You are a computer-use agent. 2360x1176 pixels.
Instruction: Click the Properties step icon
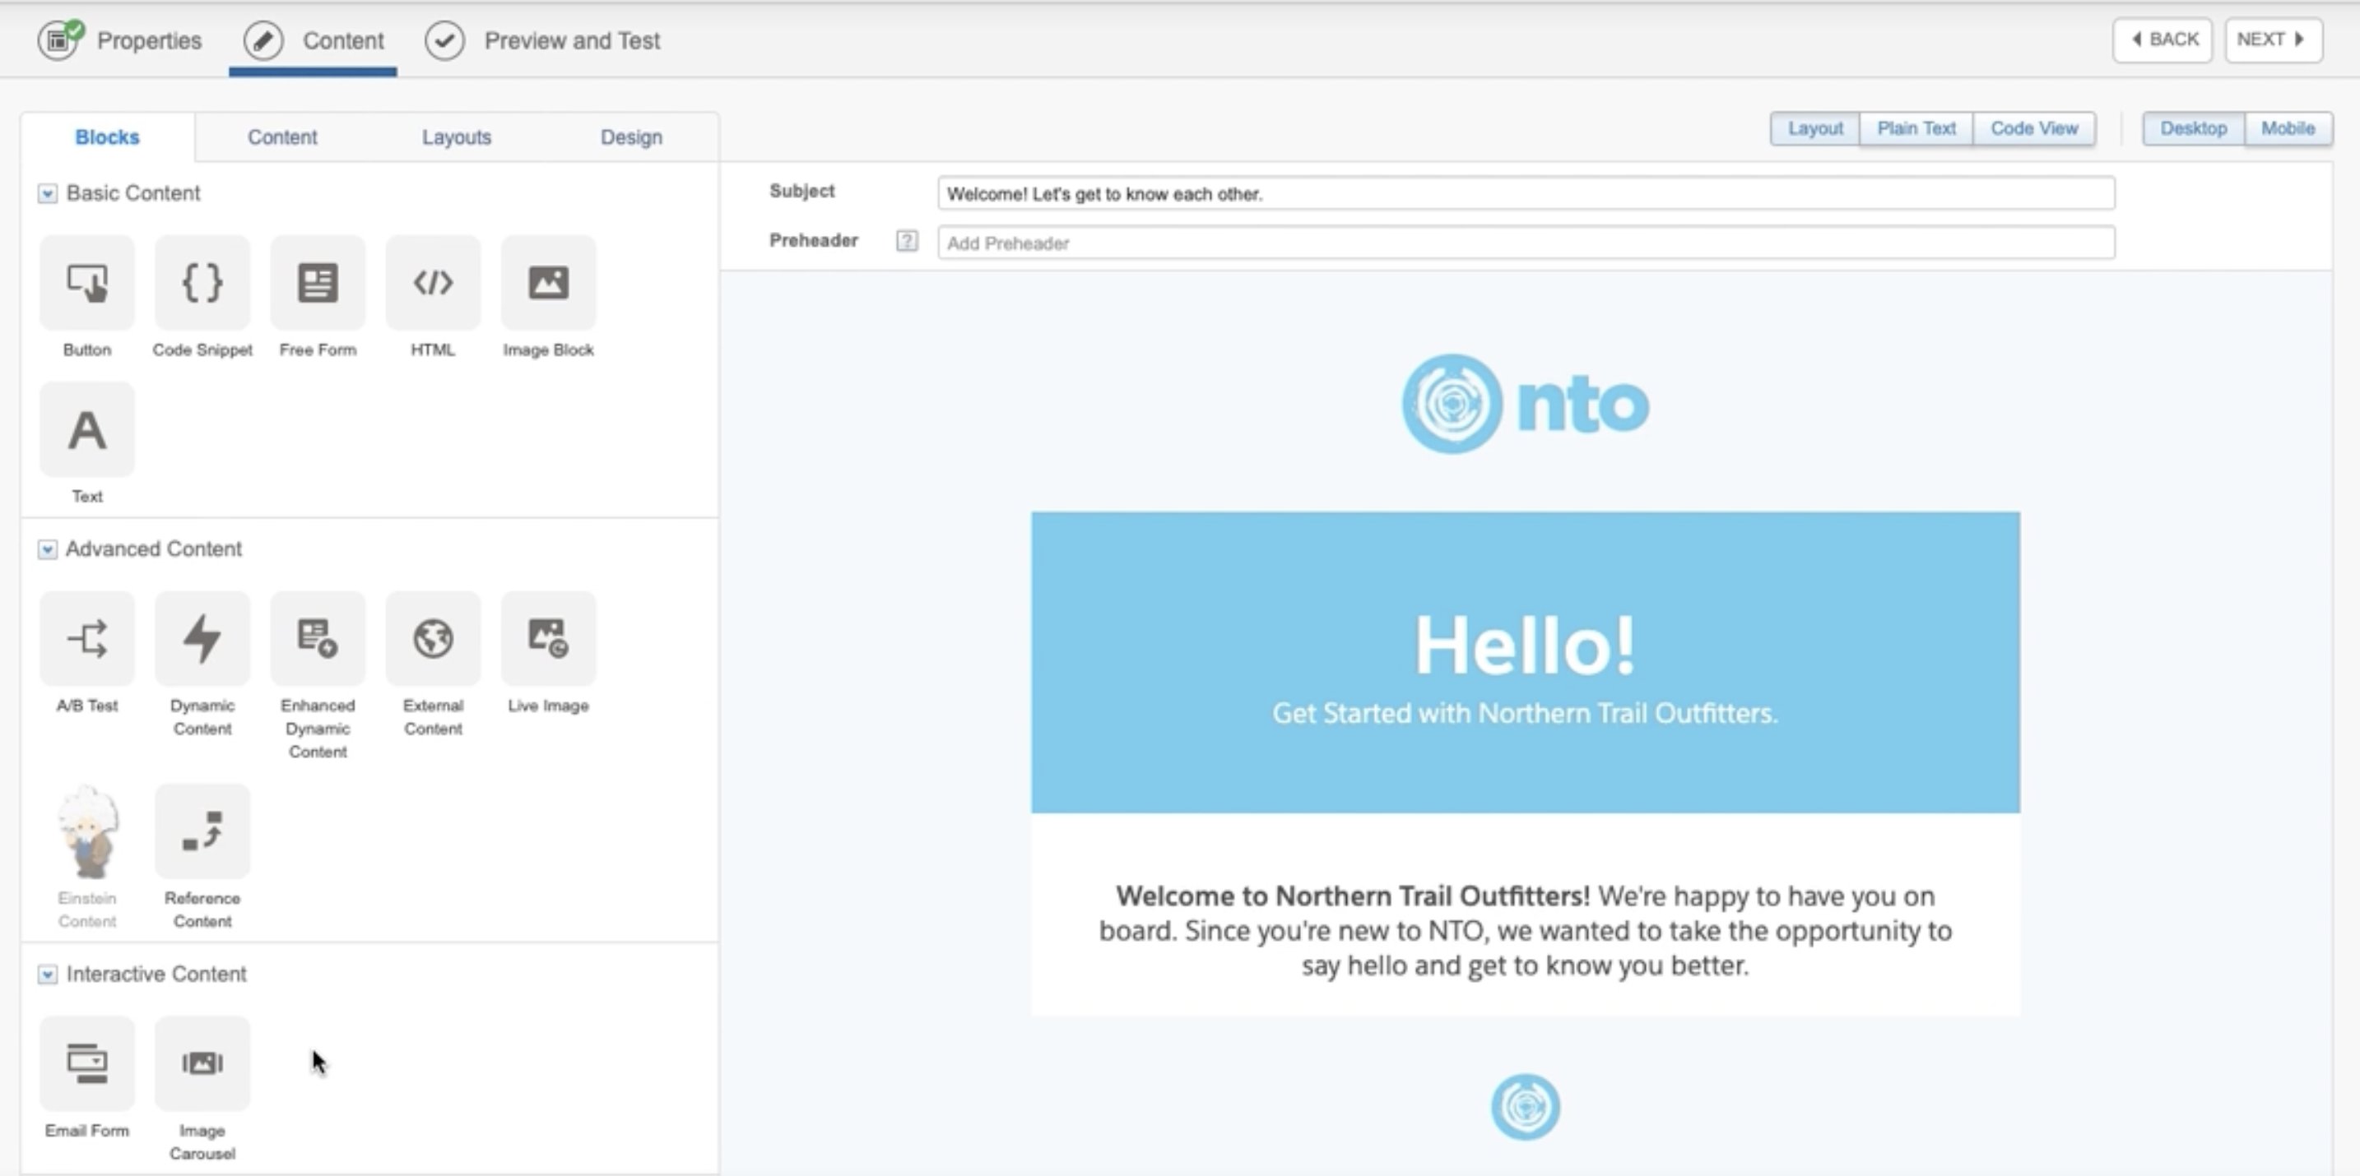[59, 40]
